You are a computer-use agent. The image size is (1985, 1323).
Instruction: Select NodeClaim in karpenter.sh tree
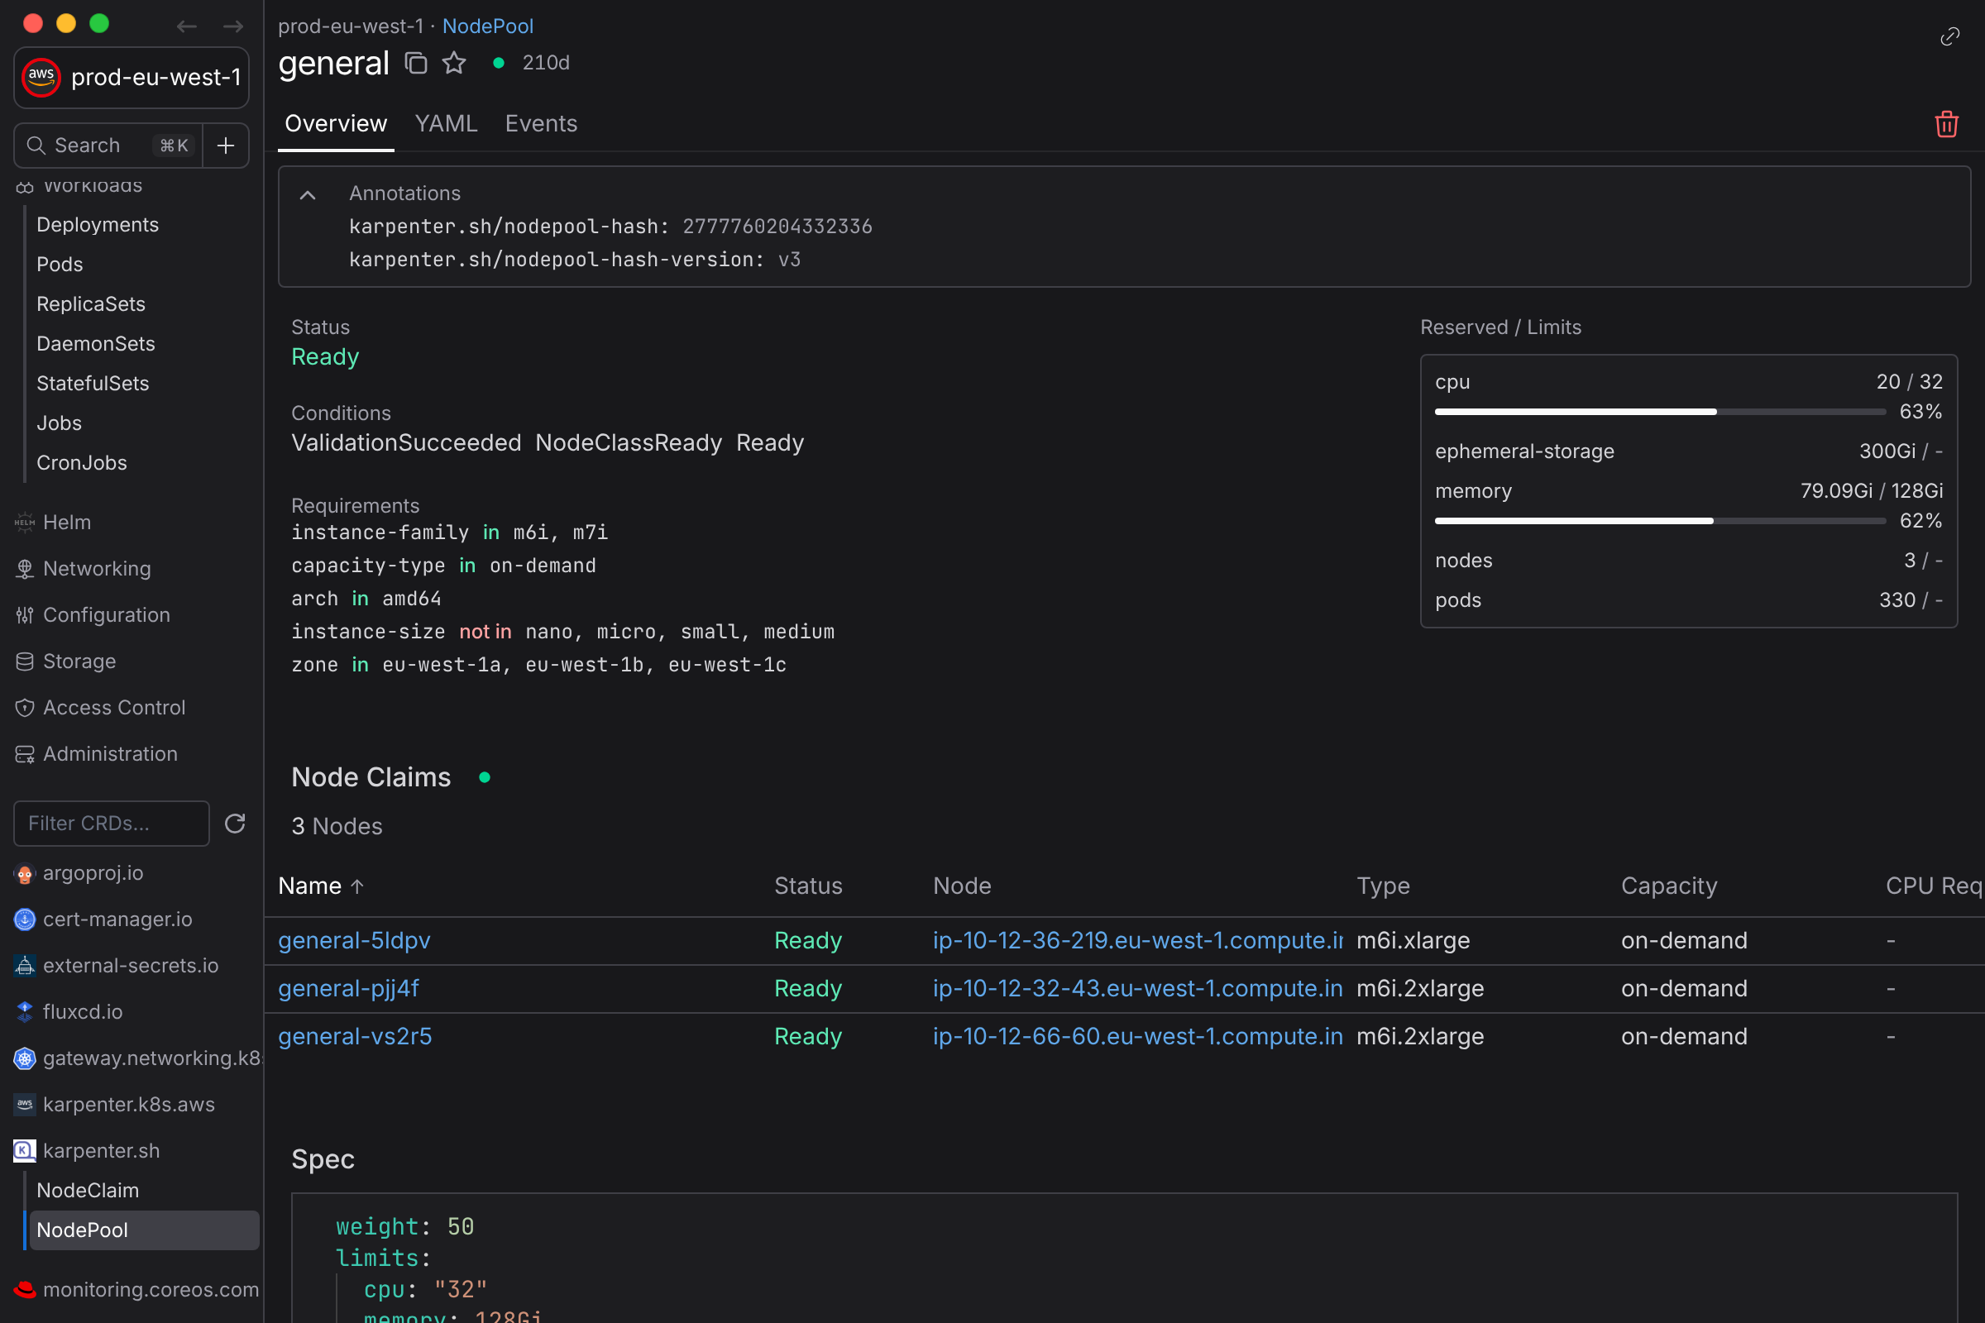tap(88, 1191)
